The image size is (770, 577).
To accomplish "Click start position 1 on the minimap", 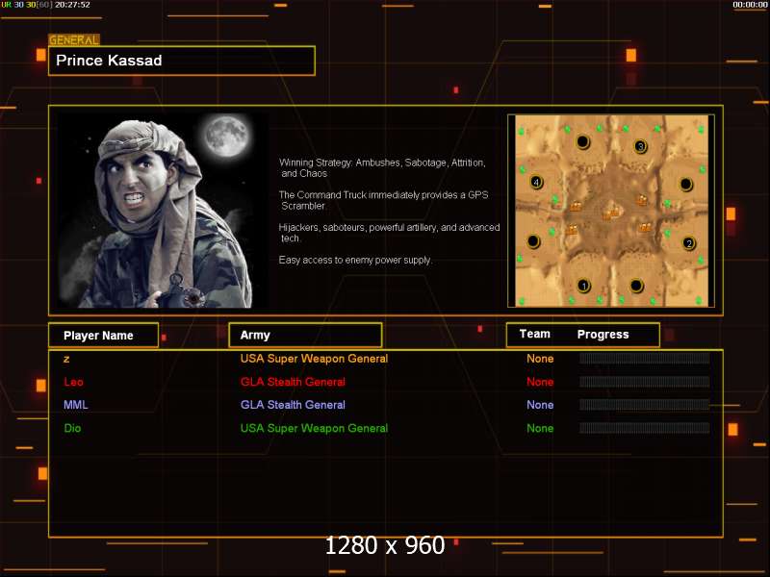I will pos(583,286).
